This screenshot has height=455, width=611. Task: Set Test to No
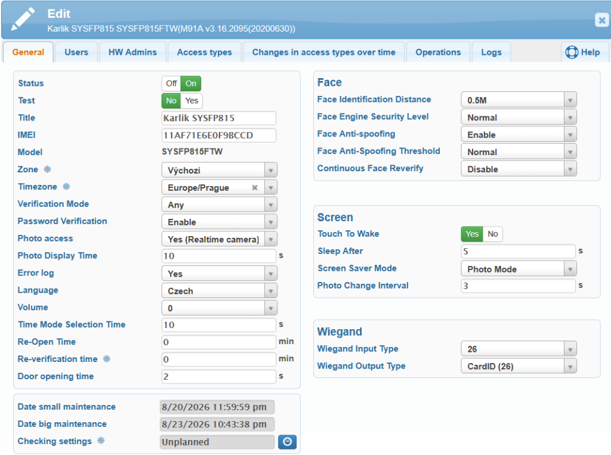[171, 101]
